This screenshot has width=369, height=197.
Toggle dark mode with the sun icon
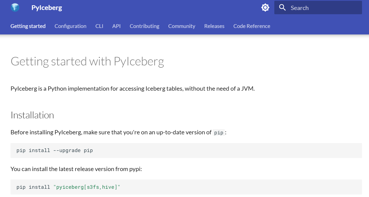point(265,7)
